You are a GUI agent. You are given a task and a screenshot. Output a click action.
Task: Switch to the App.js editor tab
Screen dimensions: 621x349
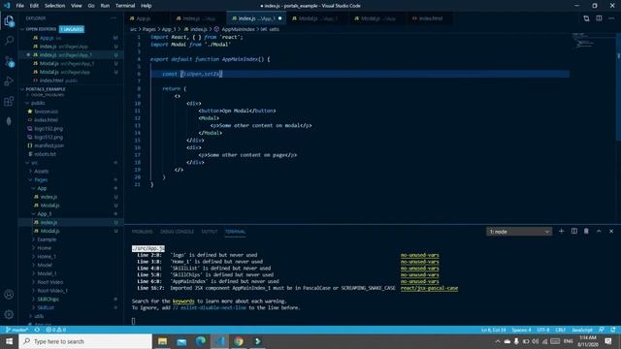click(x=143, y=18)
